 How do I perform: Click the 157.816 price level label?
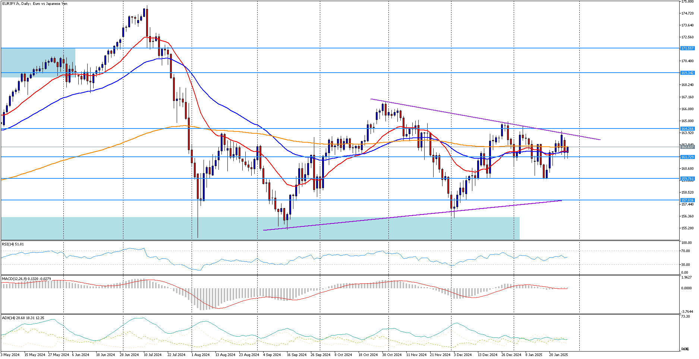point(687,200)
